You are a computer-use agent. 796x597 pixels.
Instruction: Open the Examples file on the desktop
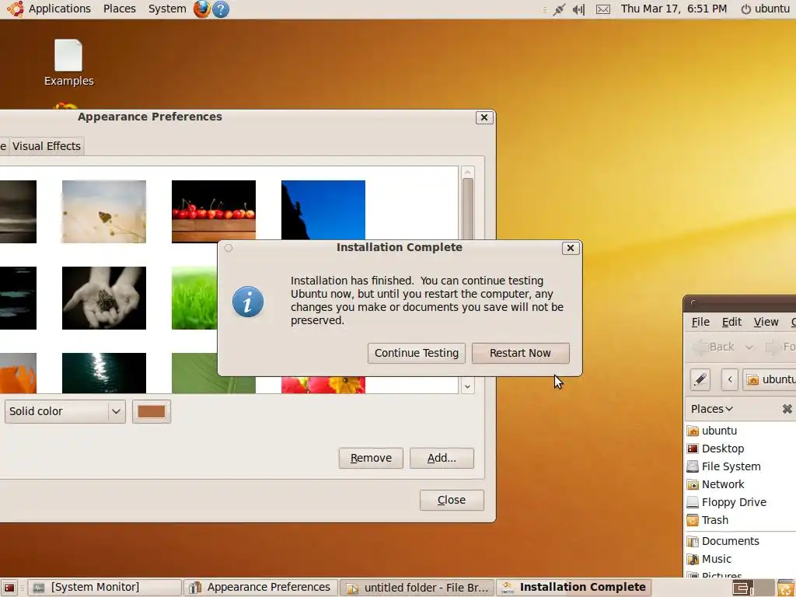[68, 63]
